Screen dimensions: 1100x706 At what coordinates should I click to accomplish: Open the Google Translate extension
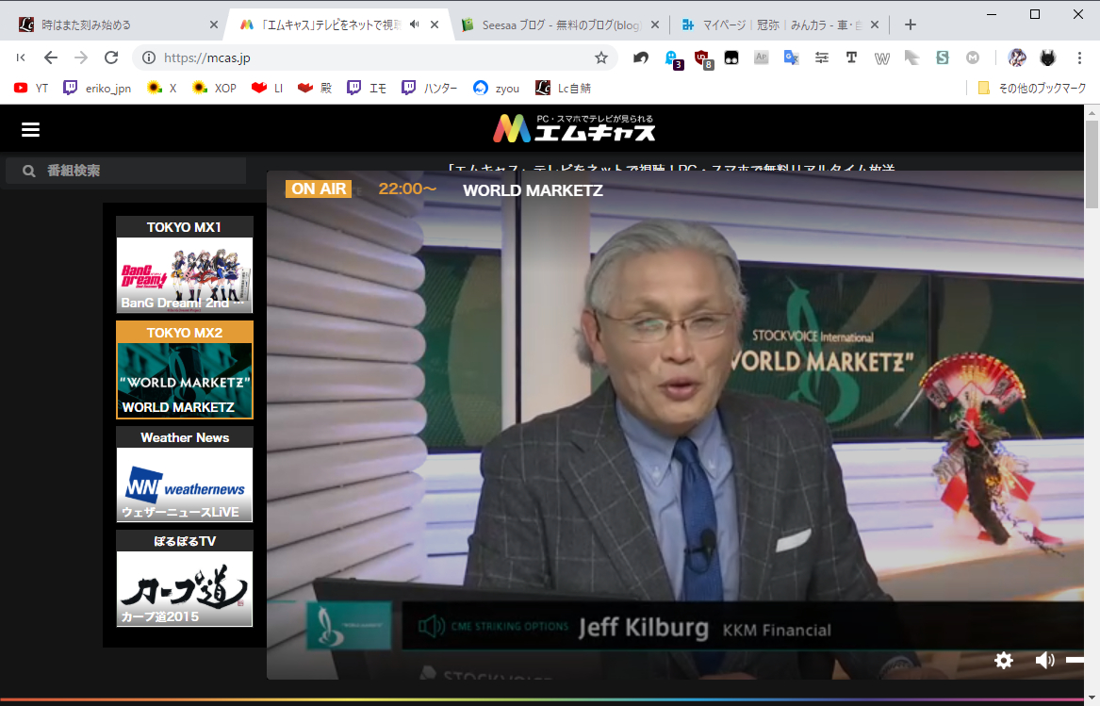pyautogui.click(x=792, y=57)
